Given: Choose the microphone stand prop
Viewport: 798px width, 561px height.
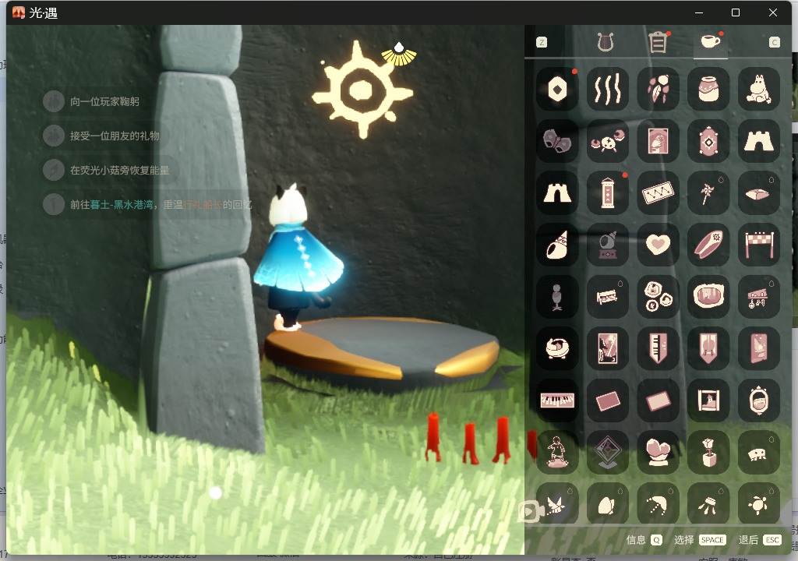Looking at the screenshot, I should [557, 297].
